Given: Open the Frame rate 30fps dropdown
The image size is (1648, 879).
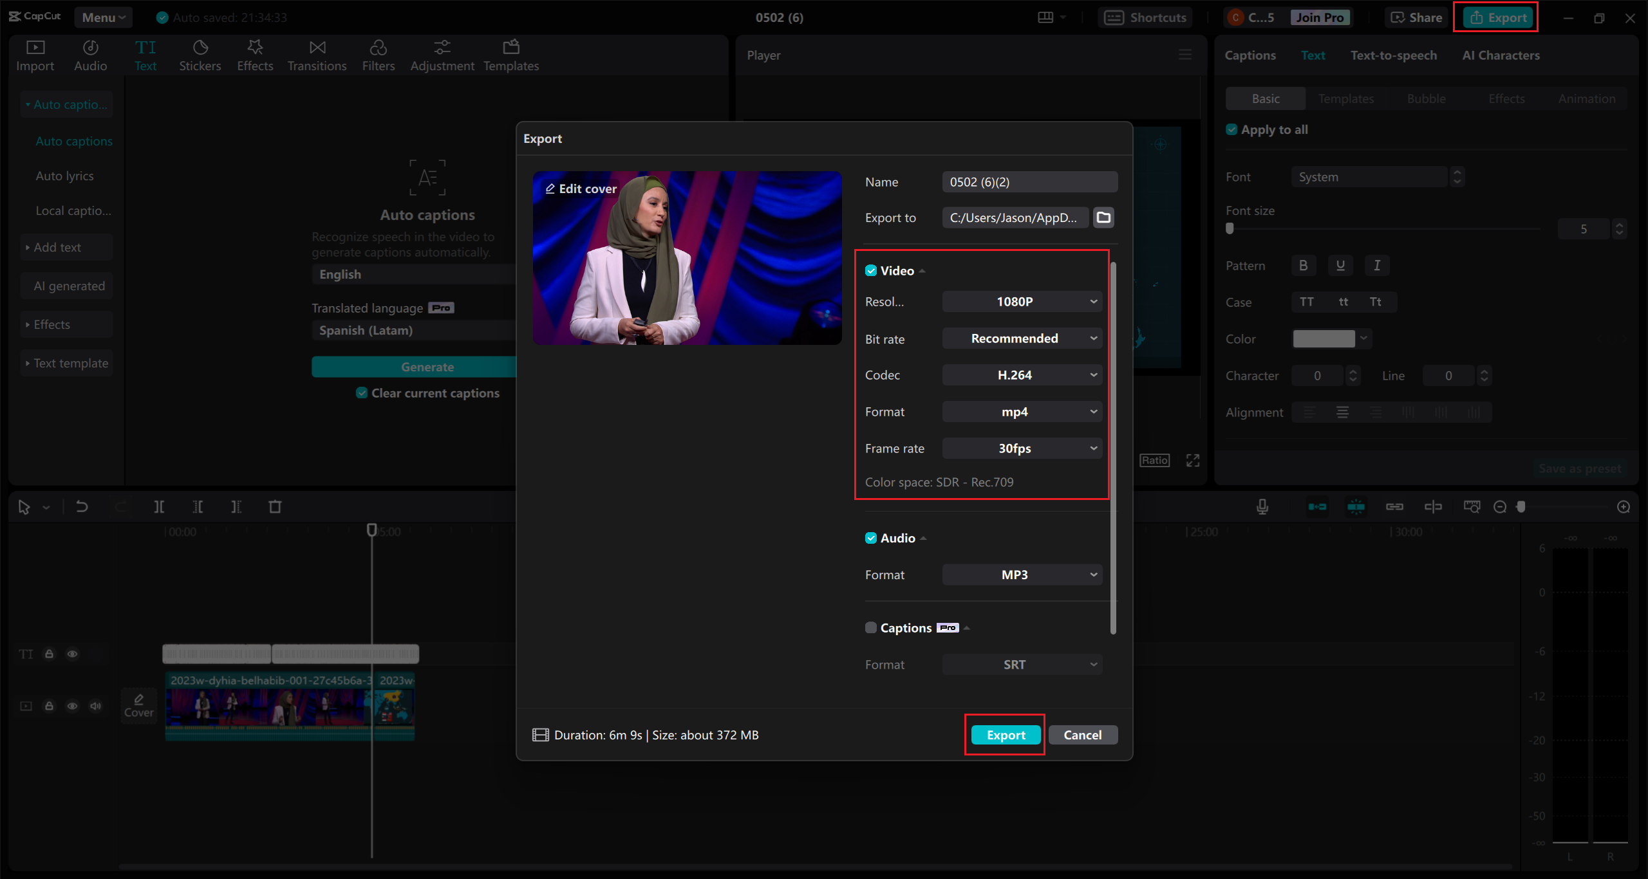Looking at the screenshot, I should (1022, 449).
